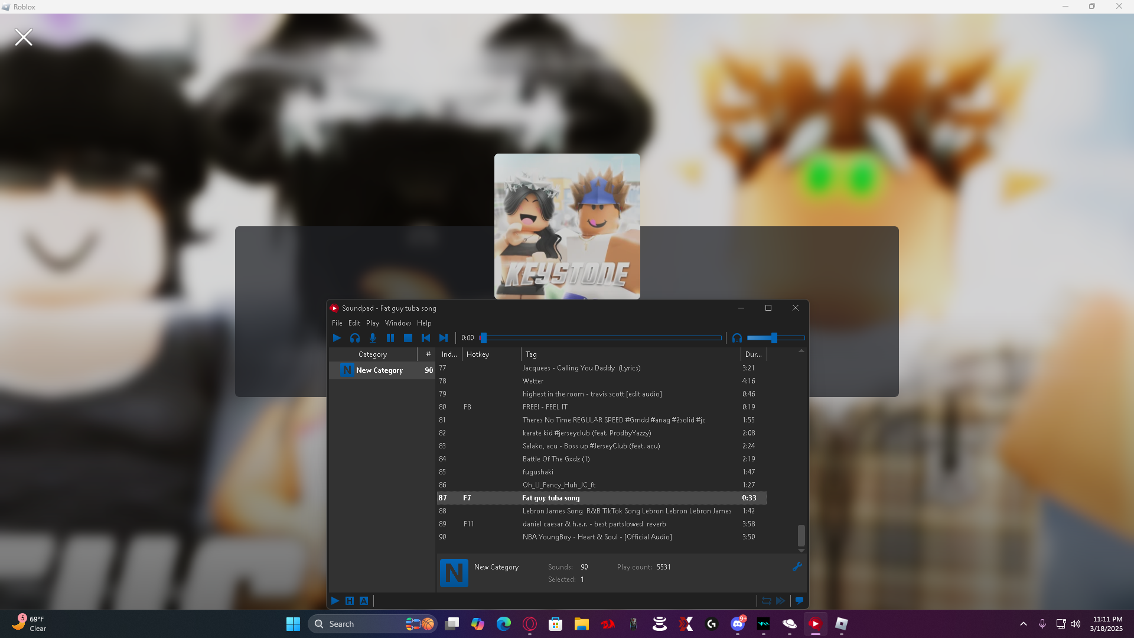Click the playback position seek bar

(x=601, y=338)
